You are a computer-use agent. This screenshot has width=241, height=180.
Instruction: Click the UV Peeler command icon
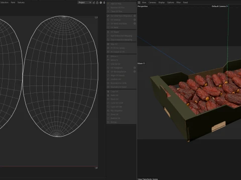[108, 32]
